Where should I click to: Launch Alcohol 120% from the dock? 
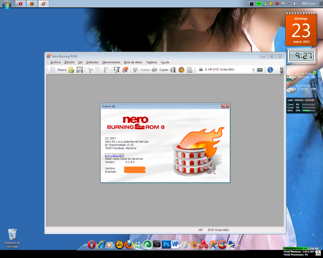[203, 245]
